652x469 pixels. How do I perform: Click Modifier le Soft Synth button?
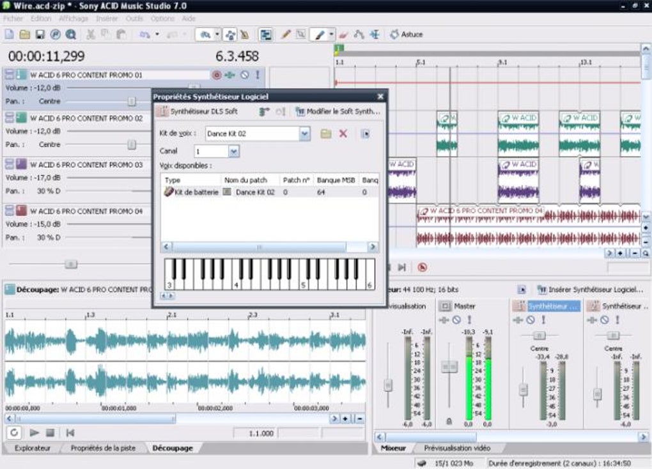pos(338,111)
